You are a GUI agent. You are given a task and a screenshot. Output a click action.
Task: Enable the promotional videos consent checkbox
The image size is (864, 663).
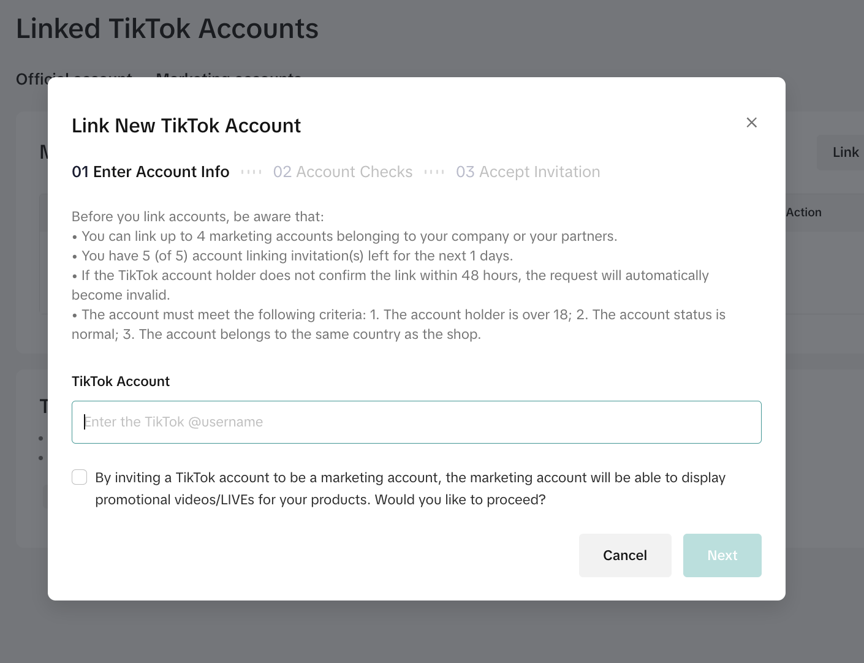click(79, 477)
